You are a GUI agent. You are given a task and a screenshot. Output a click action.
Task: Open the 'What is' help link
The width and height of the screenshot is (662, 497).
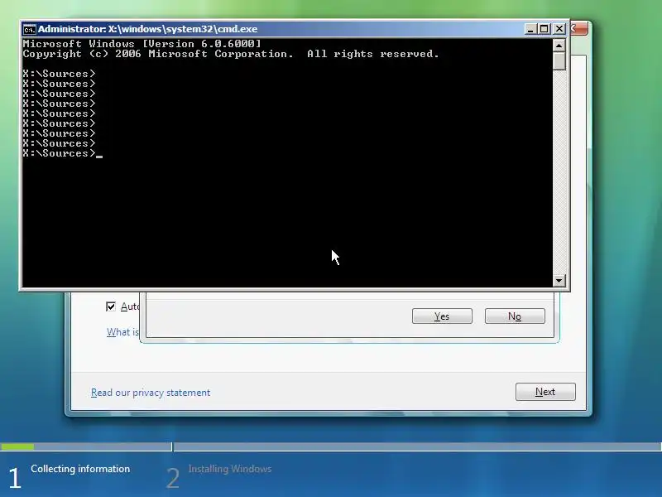[x=122, y=332]
